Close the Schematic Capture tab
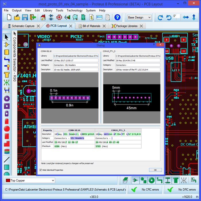Image resolution: width=201 pixels, height=201 pixels. coord(38,26)
